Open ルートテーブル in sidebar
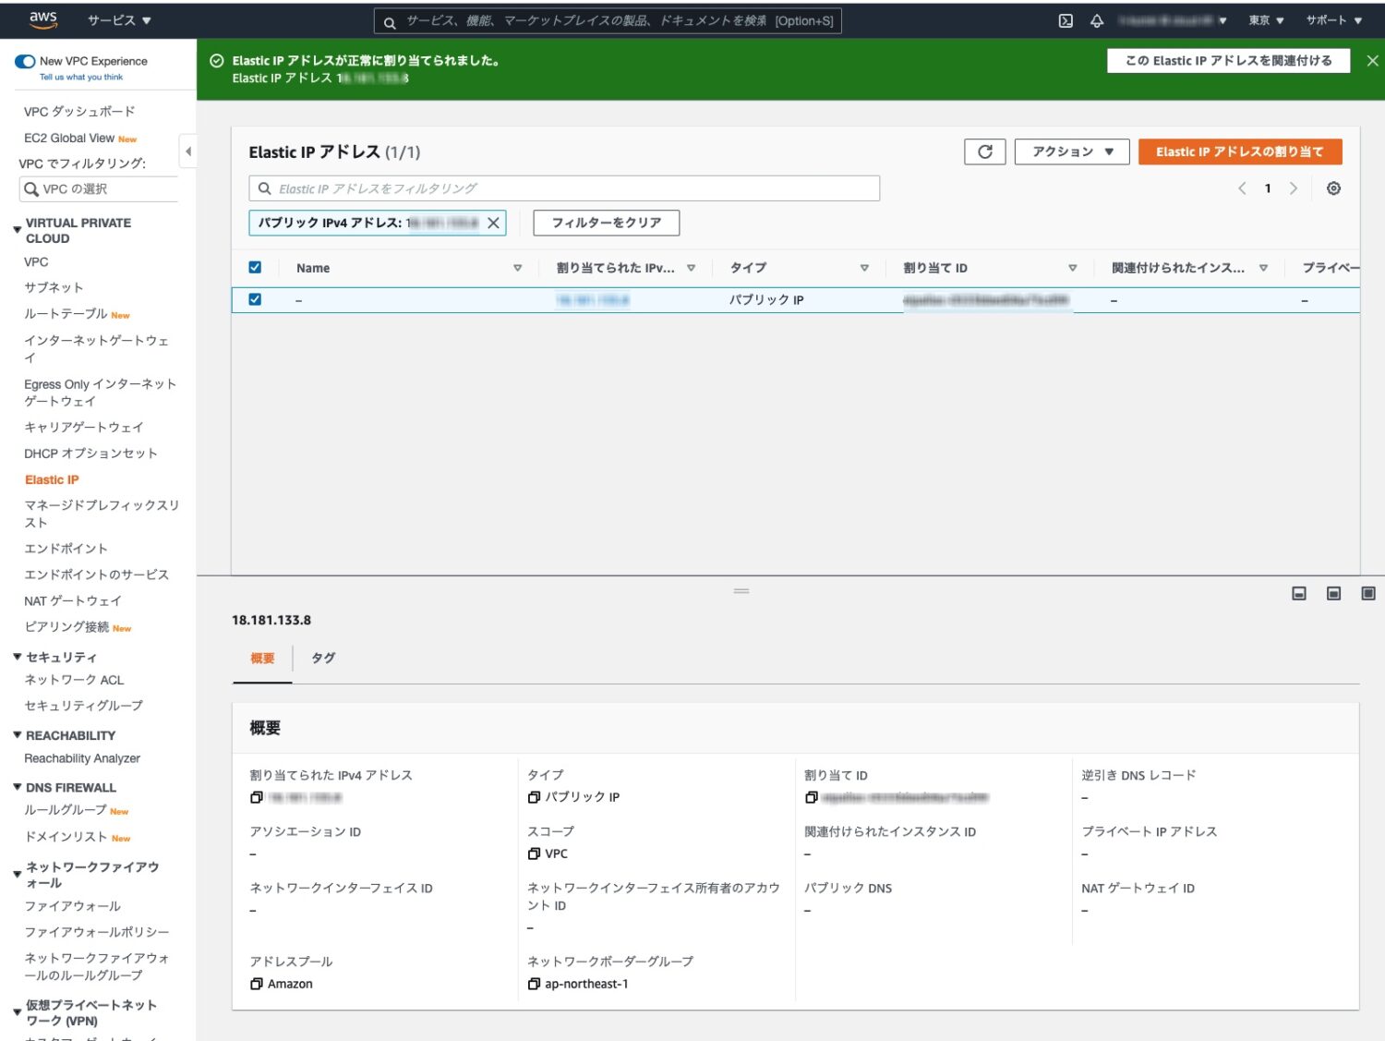The width and height of the screenshot is (1385, 1041). pos(66,314)
